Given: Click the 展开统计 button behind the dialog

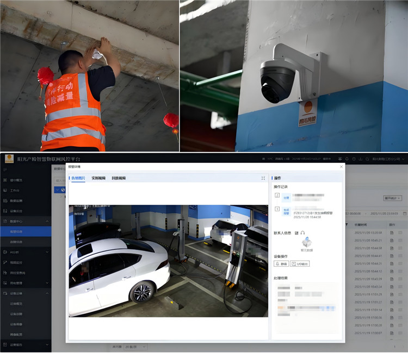Looking at the screenshot, I should click(x=392, y=198).
